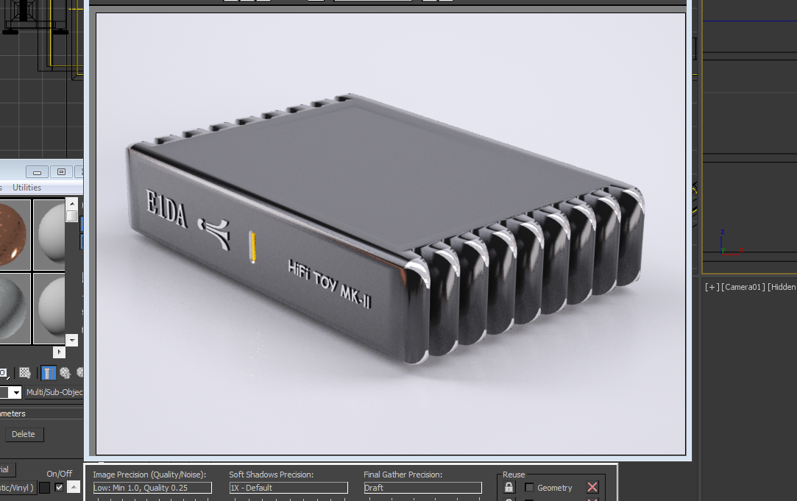Click the black sub-material color swatch
This screenshot has height=501, width=797.
[x=45, y=488]
